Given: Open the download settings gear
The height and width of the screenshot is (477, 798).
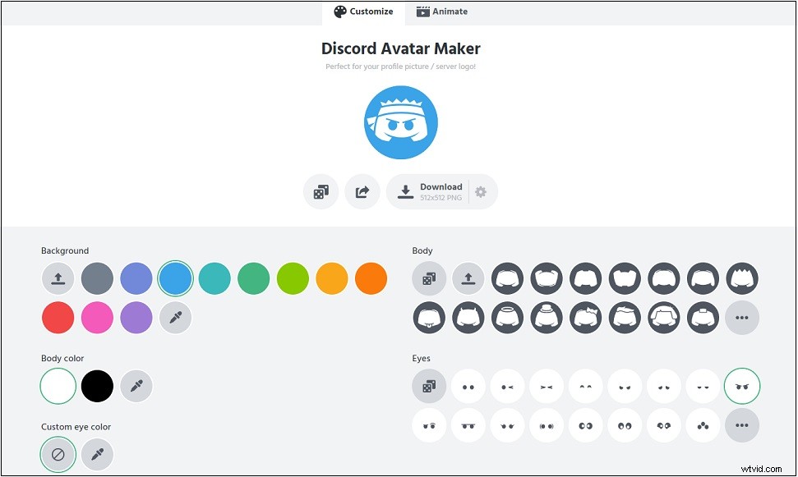Looking at the screenshot, I should coord(481,191).
